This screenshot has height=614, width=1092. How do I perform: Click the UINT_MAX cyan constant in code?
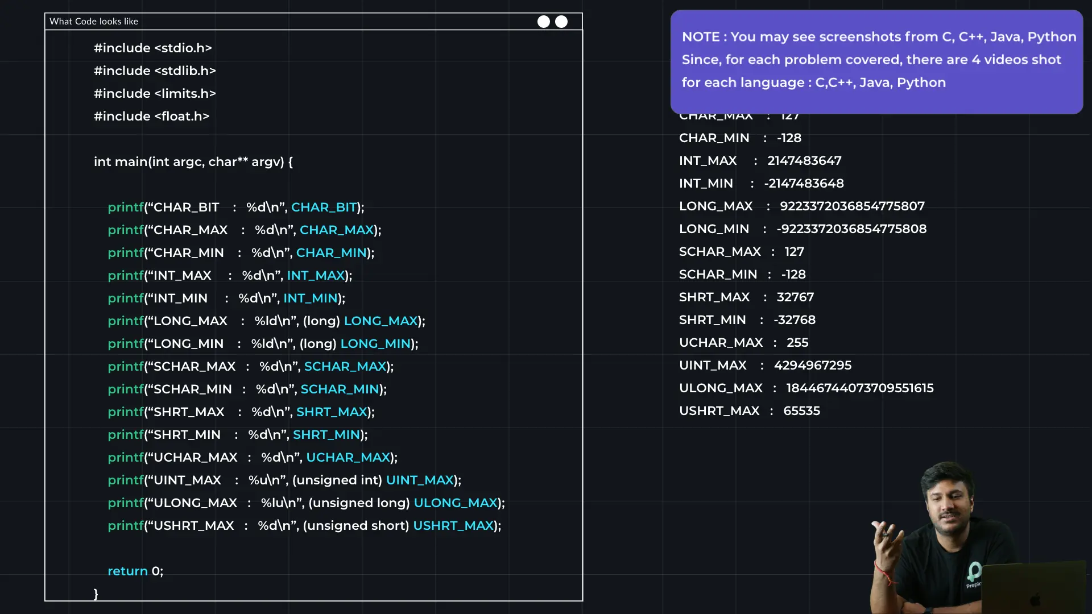coord(420,480)
